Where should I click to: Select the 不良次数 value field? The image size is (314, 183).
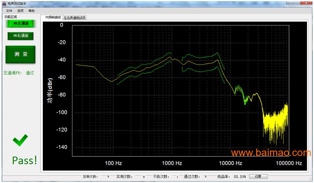click(x=177, y=177)
